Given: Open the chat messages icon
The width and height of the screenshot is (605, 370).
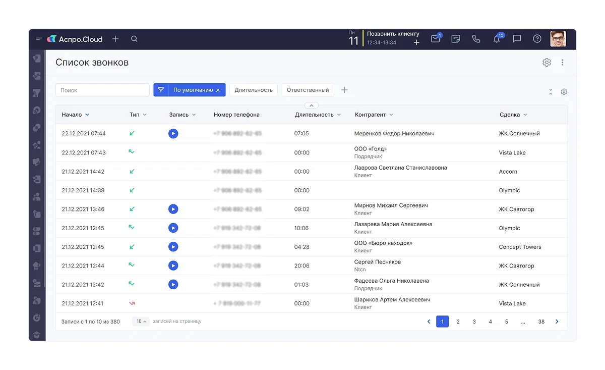Looking at the screenshot, I should [517, 39].
